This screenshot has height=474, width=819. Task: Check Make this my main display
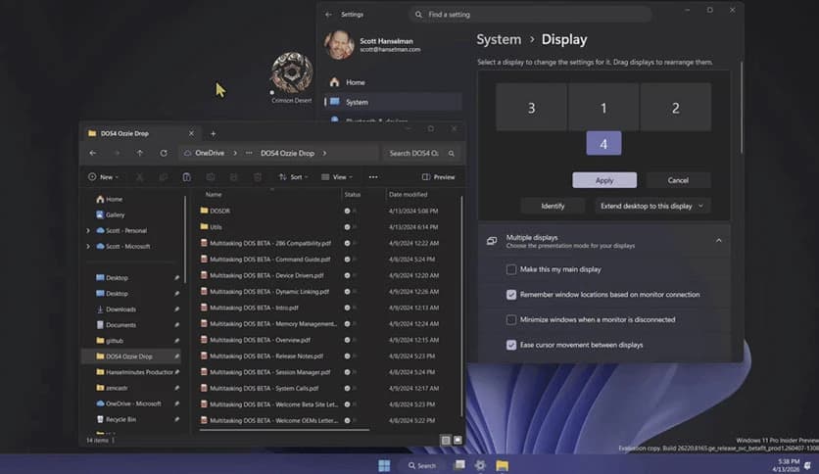pyautogui.click(x=510, y=269)
